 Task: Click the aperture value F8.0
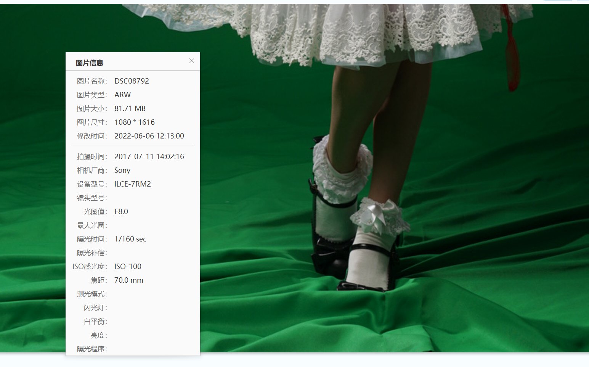(x=121, y=211)
